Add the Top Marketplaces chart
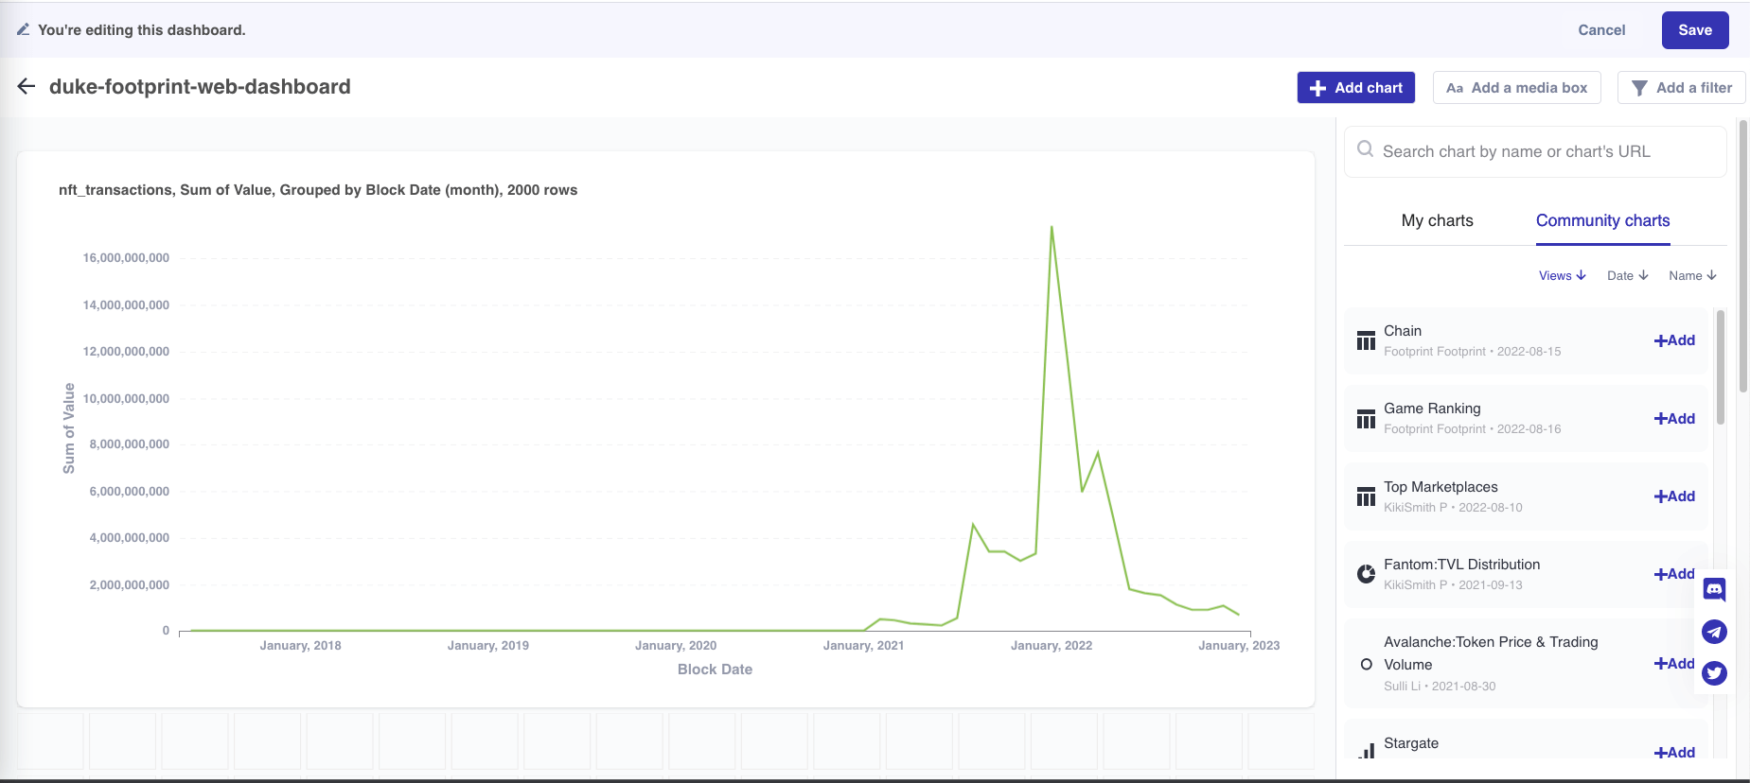The height and width of the screenshot is (783, 1750). (x=1674, y=496)
